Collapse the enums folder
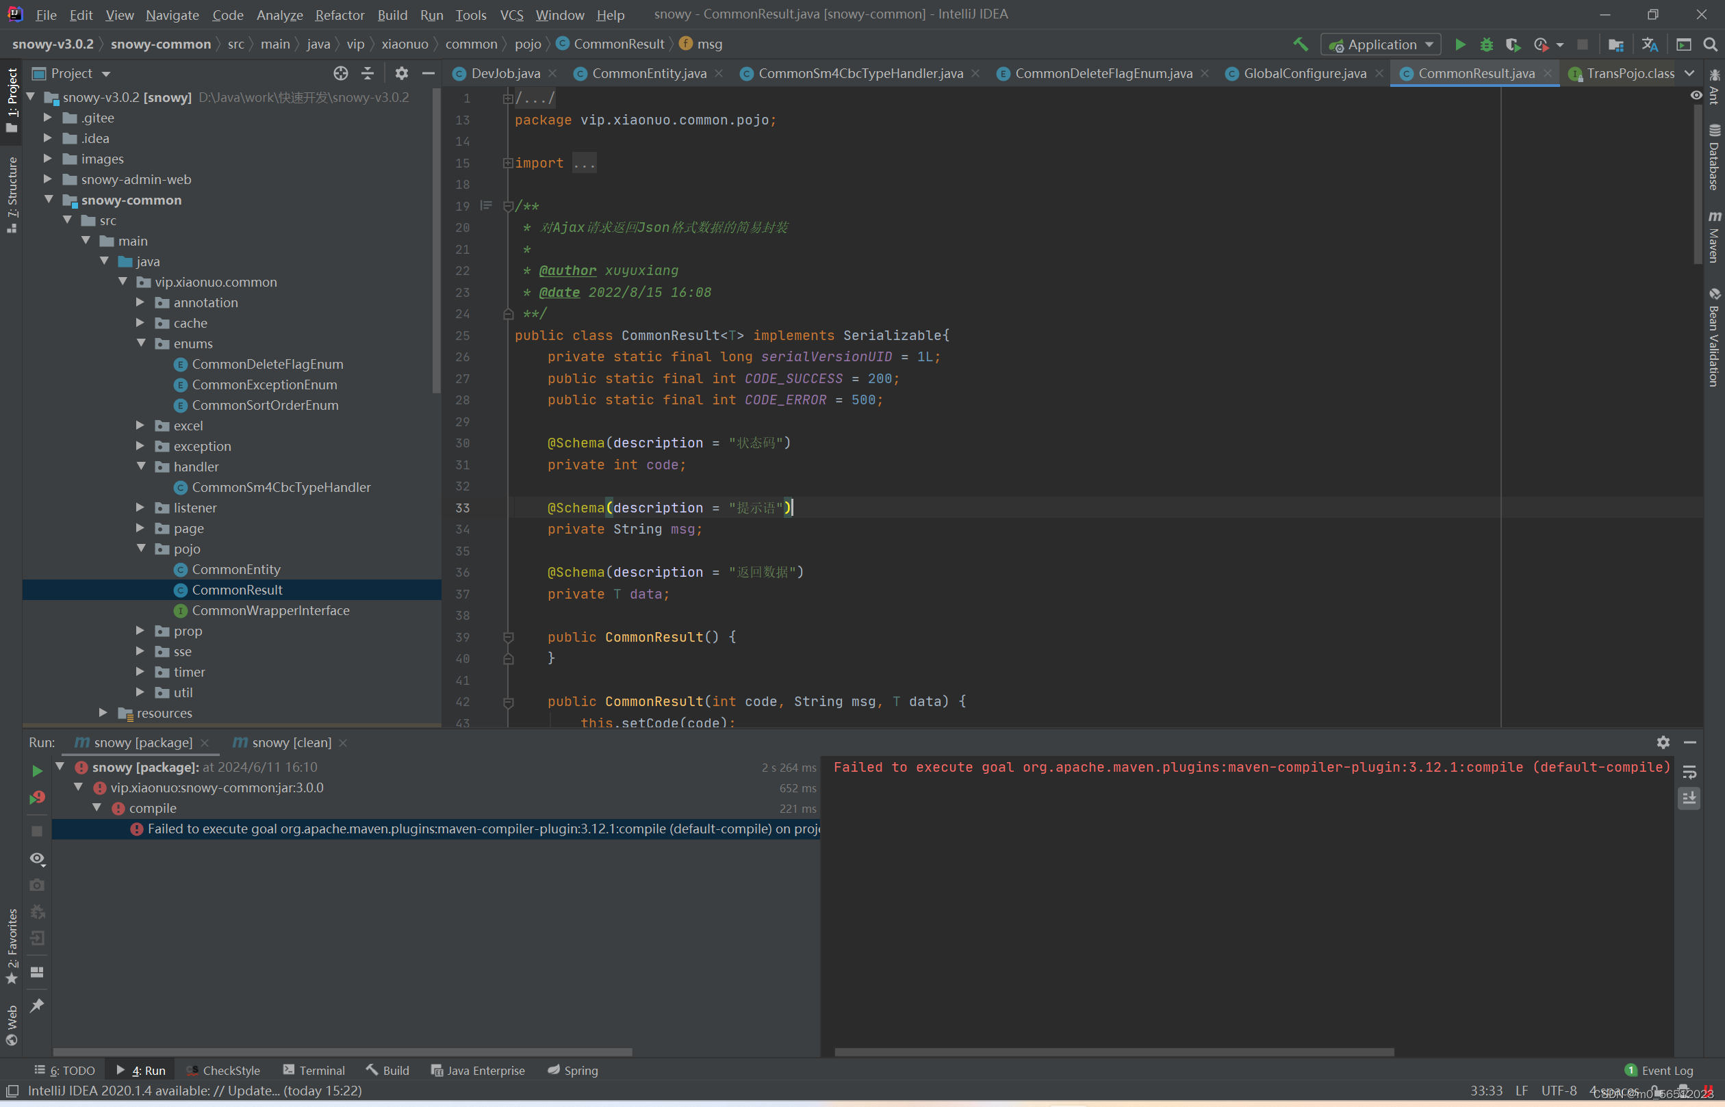Viewport: 1725px width, 1107px height. pos(141,343)
